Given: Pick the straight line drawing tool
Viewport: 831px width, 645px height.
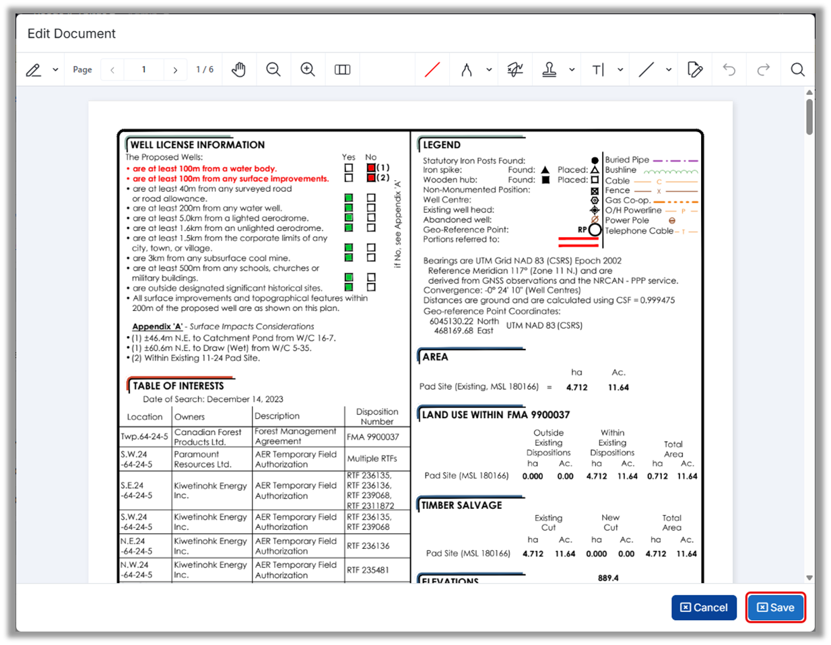Looking at the screenshot, I should click(x=646, y=69).
